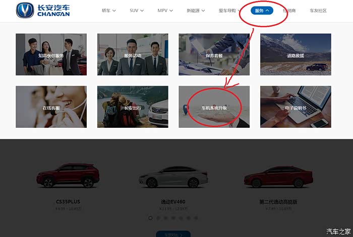Screen dimensions: 353x237
Task: Open the 电子说明书 tile
Action: (296, 107)
